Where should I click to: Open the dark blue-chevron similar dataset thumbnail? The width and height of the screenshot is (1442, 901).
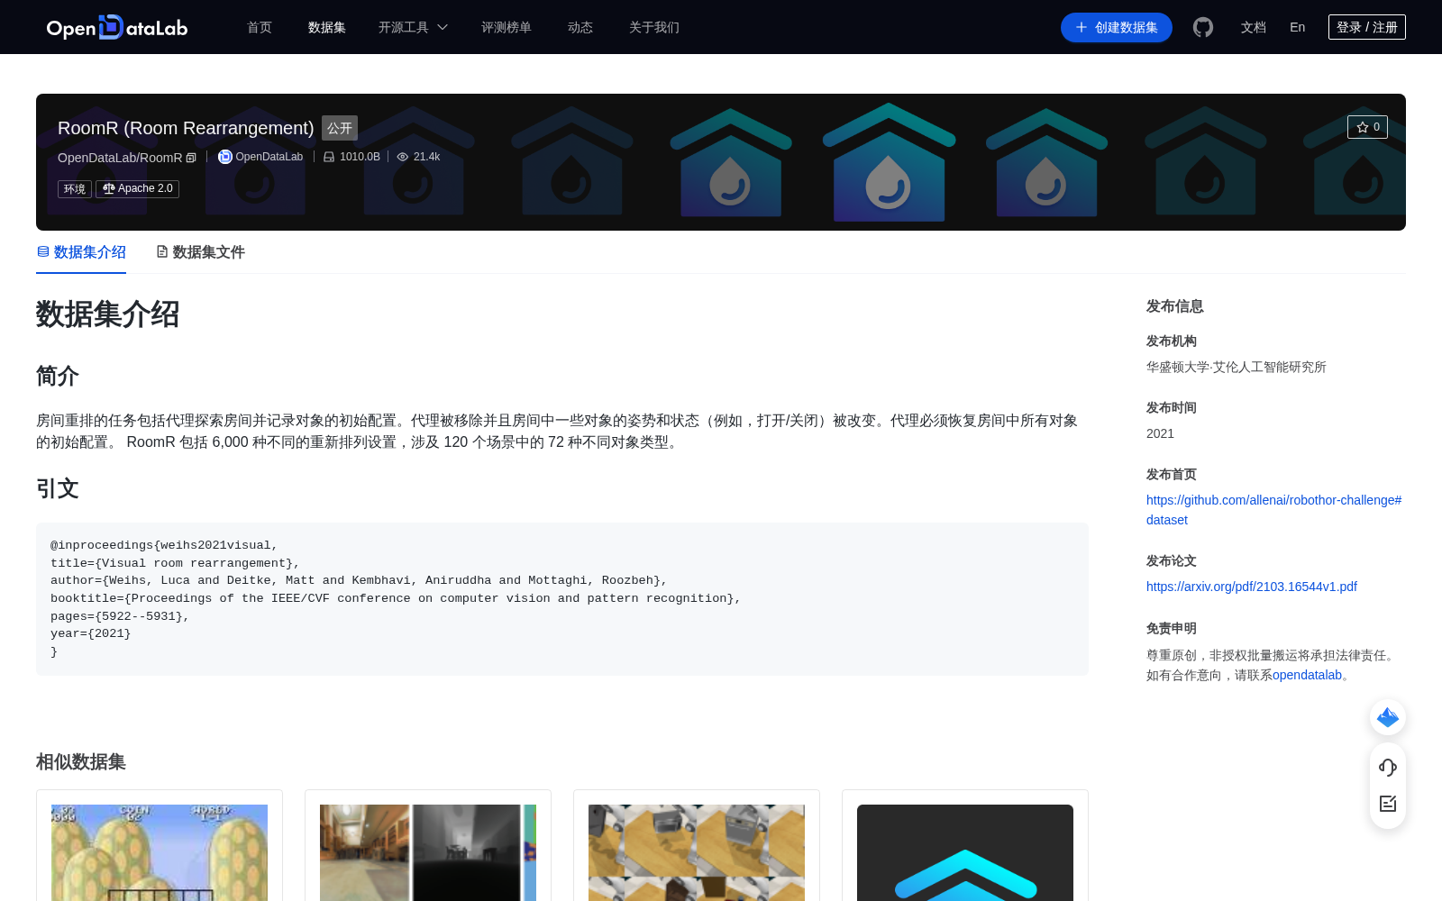pyautogui.click(x=965, y=852)
